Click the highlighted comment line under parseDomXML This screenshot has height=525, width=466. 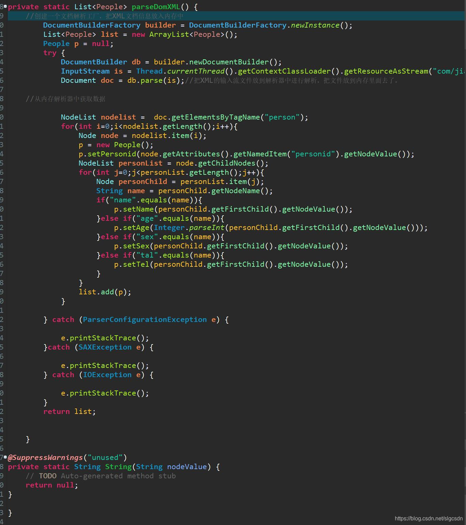105,16
